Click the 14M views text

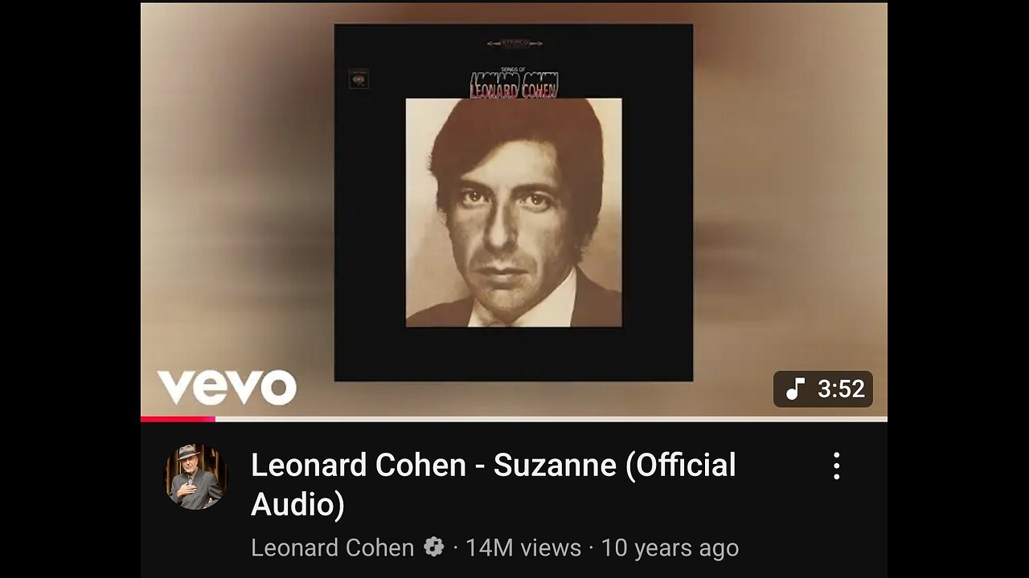(x=523, y=547)
